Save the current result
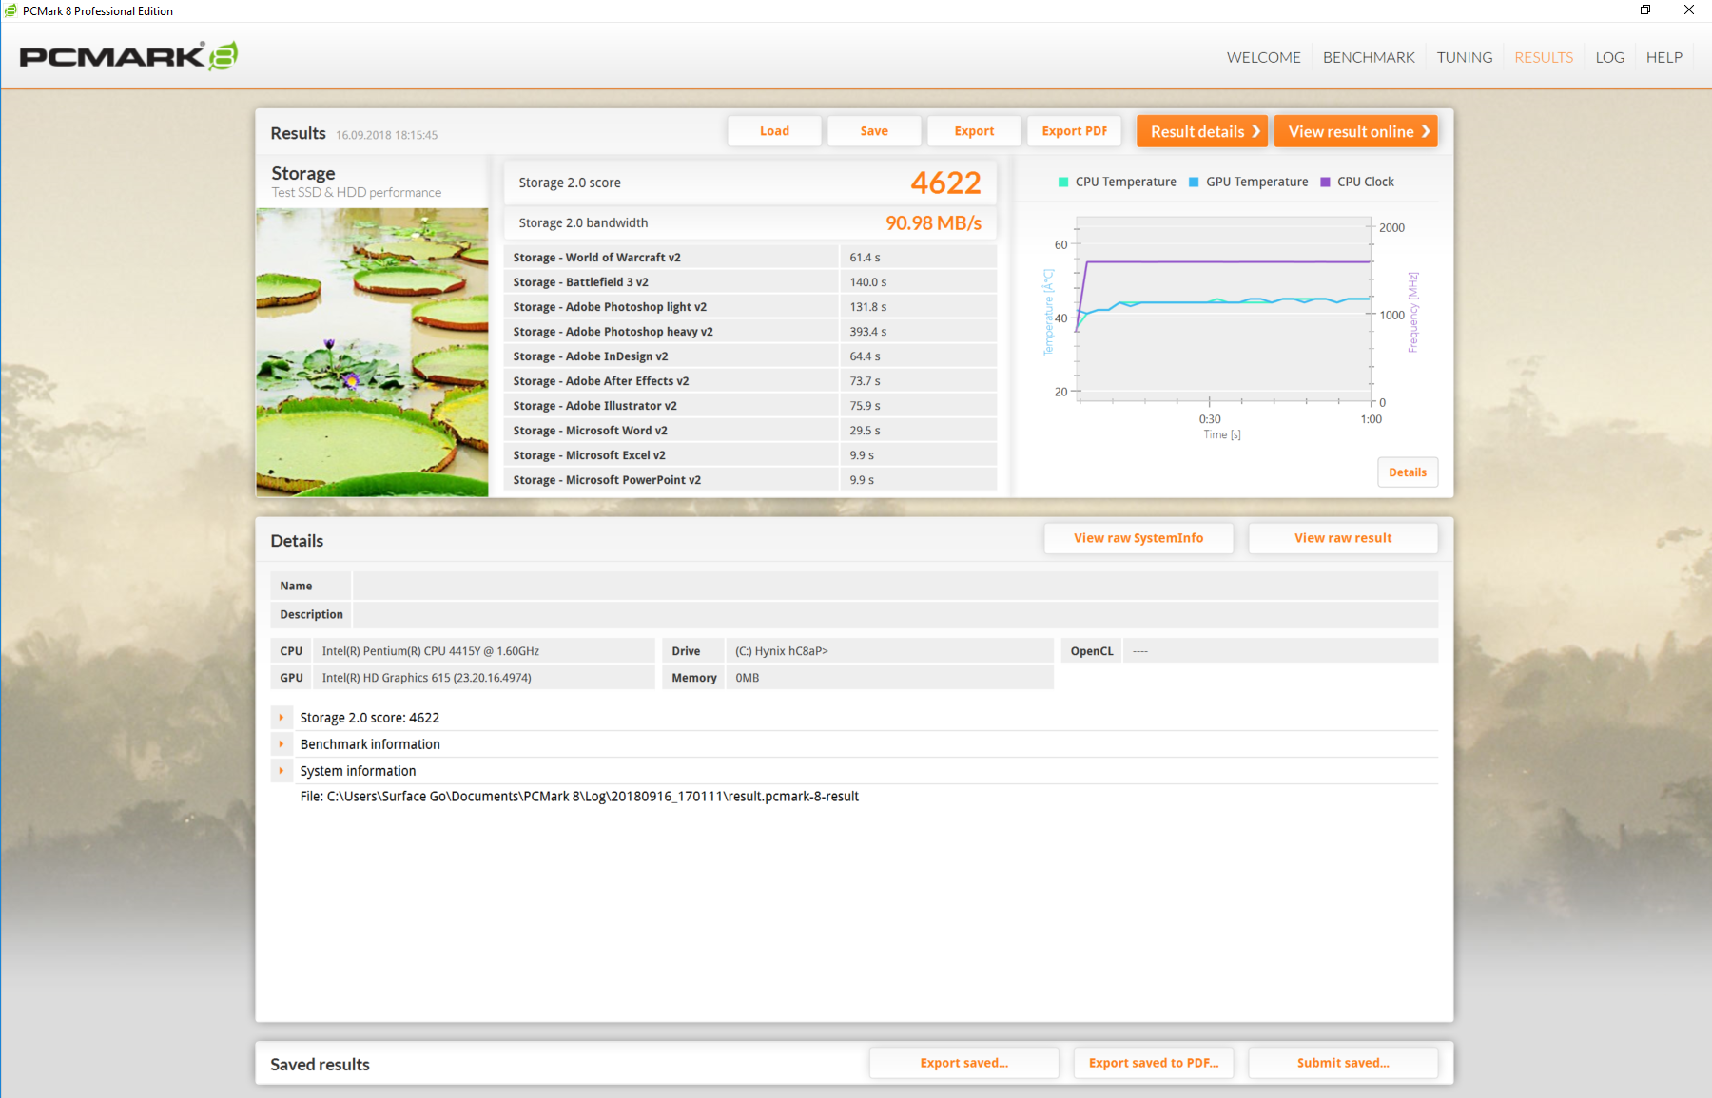Image resolution: width=1712 pixels, height=1098 pixels. (x=874, y=131)
